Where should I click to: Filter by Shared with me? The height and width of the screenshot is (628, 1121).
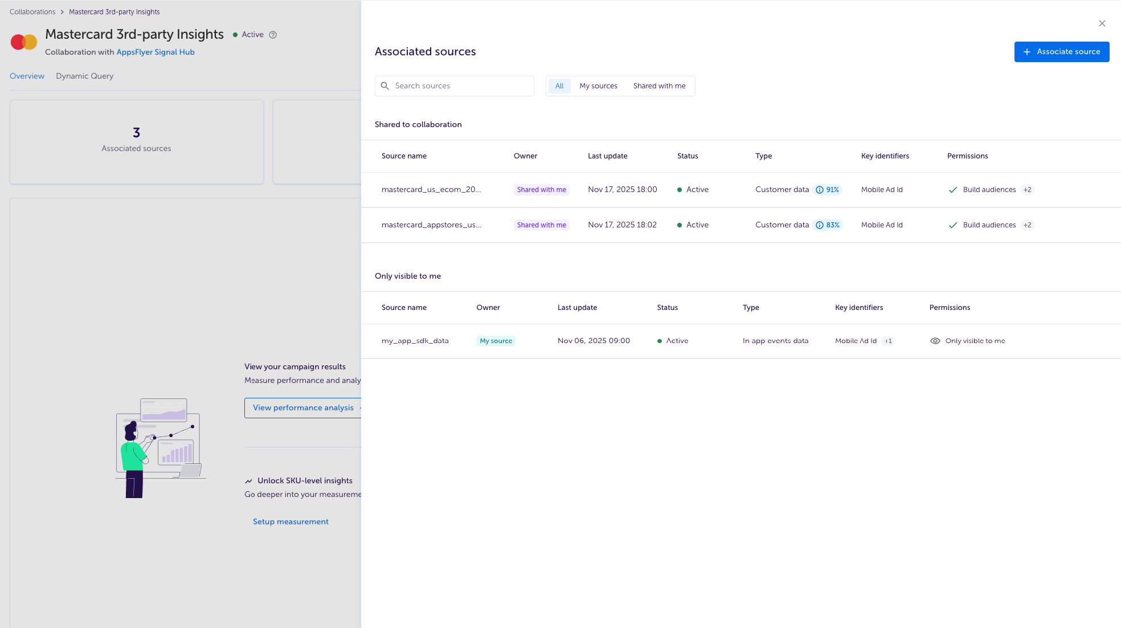pyautogui.click(x=659, y=86)
